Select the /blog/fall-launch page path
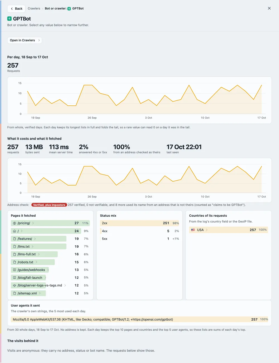This screenshot has height=363, width=279. tap(30, 278)
